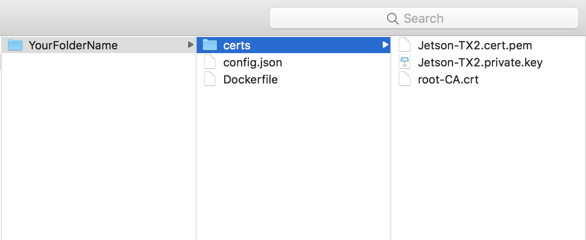The height and width of the screenshot is (240, 586).
Task: Click the config.json file icon
Action: coord(209,62)
